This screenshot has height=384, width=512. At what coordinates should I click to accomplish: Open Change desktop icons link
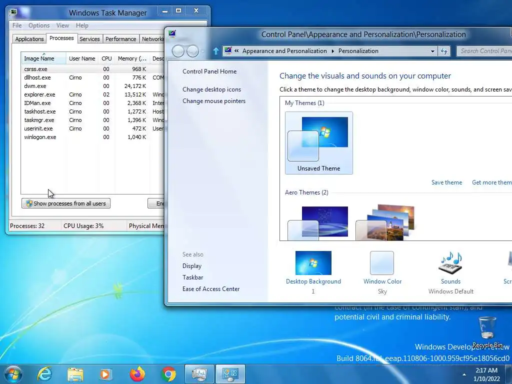point(211,89)
